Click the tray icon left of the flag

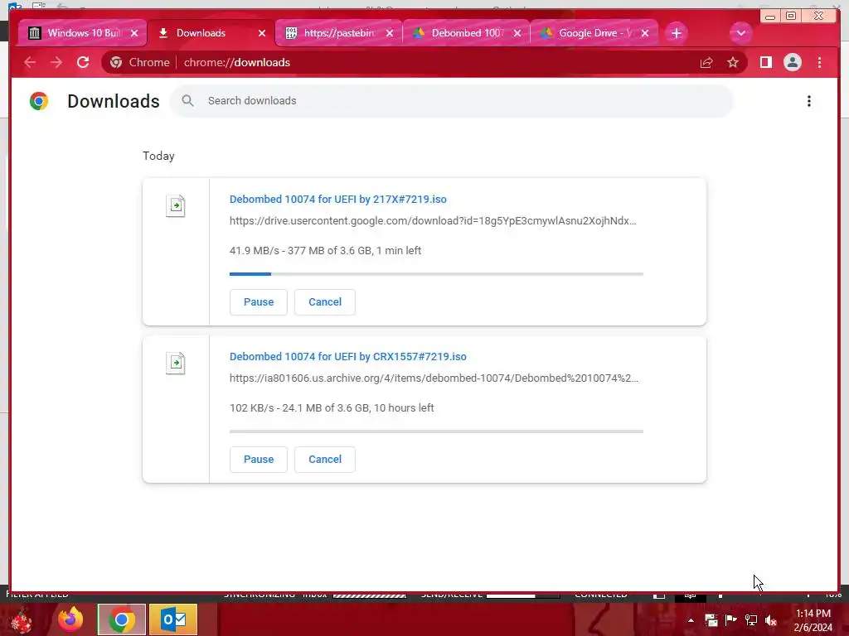tap(711, 620)
